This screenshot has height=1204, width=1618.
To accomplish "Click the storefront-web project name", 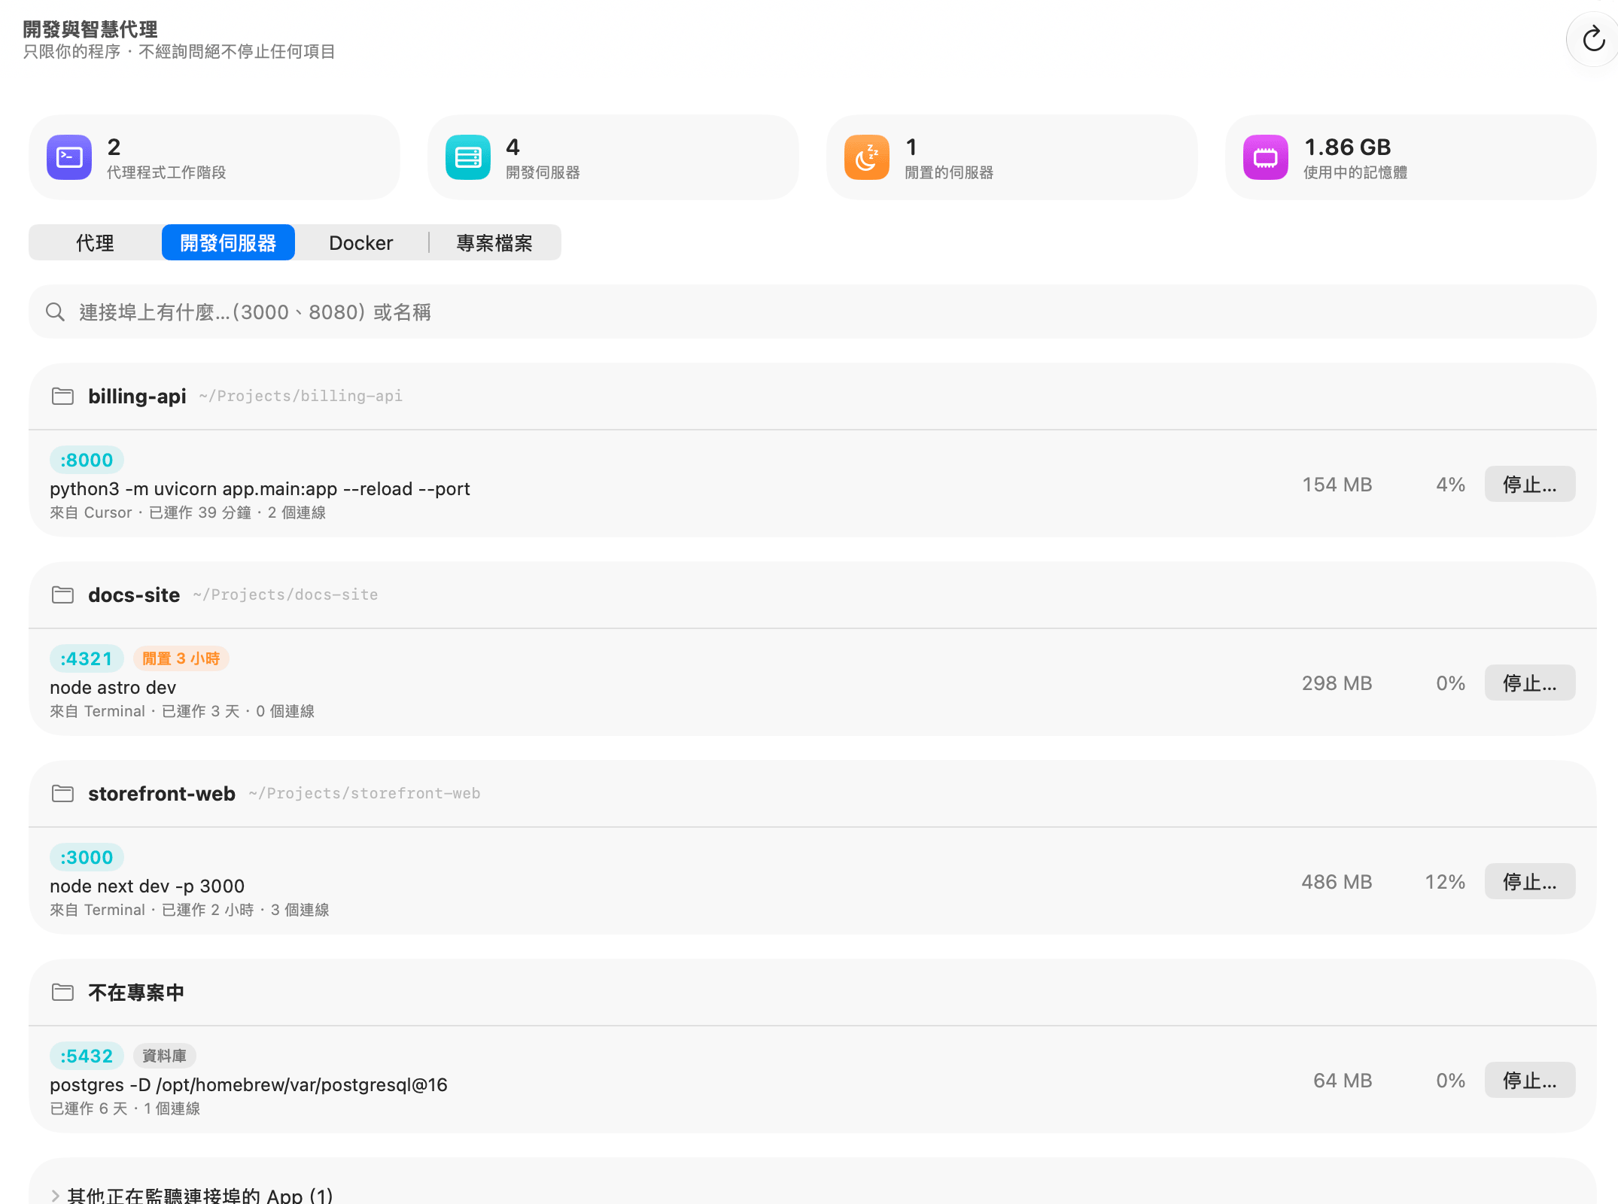I will (162, 793).
